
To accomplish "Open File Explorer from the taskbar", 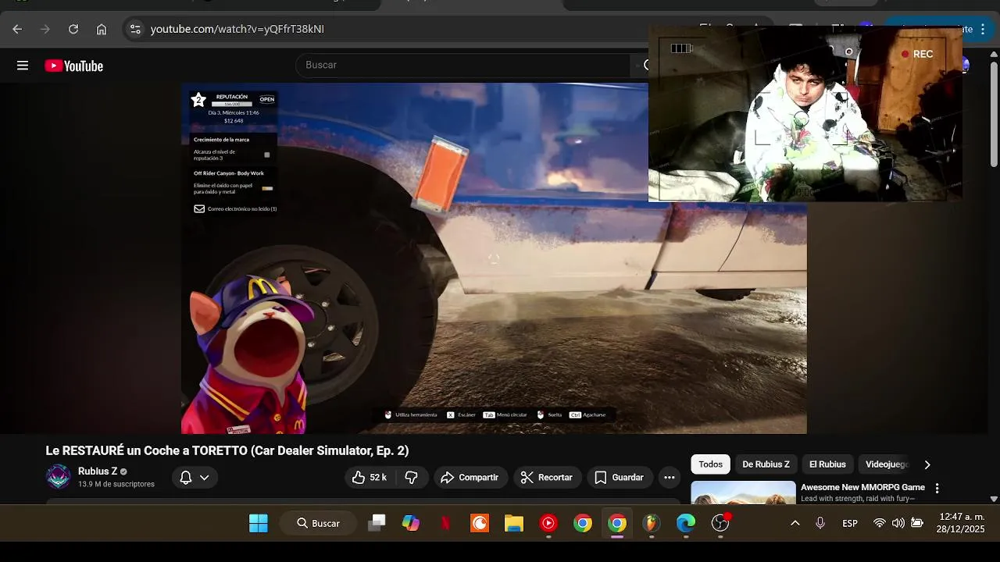I will [514, 523].
